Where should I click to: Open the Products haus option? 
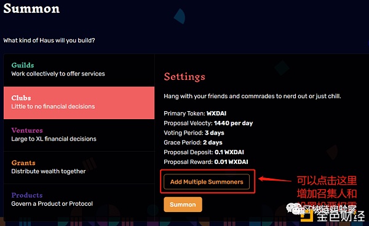coord(79,200)
